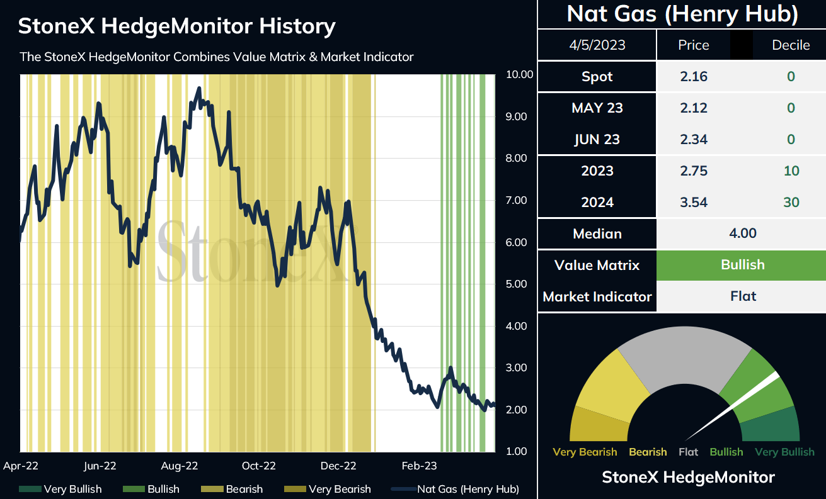Click the Aug-22 axis label
This screenshot has width=826, height=499.
[180, 466]
